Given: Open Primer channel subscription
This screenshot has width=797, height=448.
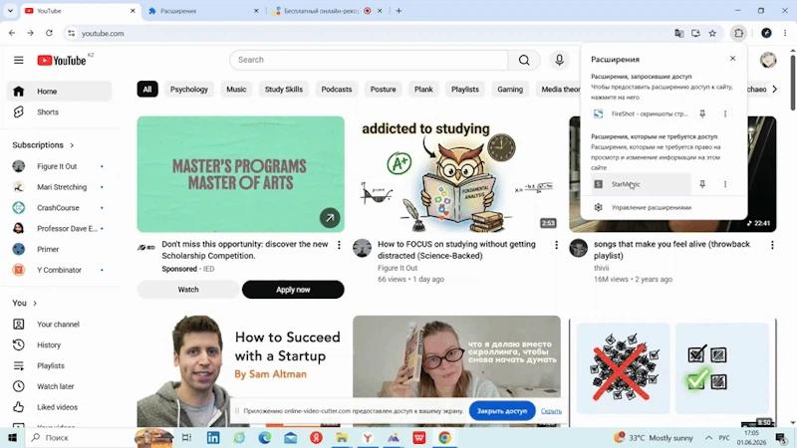Looking at the screenshot, I should (60, 249).
